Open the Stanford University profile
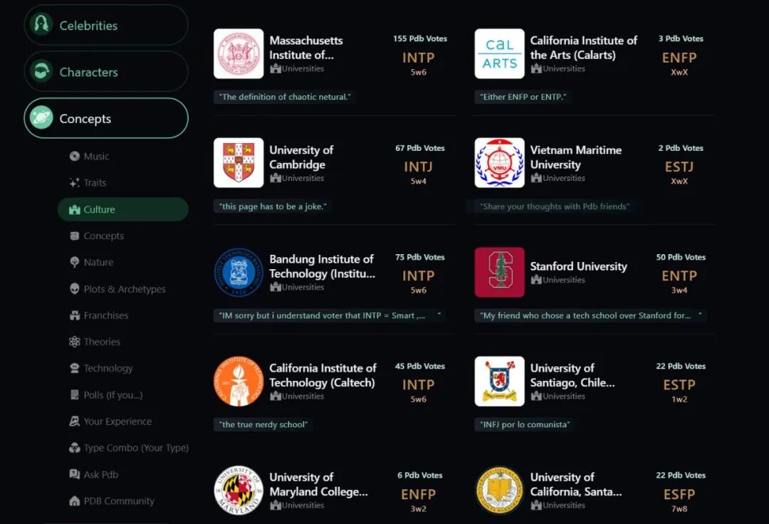Image resolution: width=769 pixels, height=524 pixels. click(x=579, y=266)
